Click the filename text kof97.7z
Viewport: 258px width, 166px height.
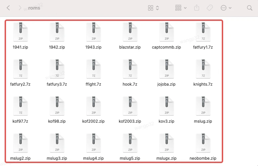20,121
